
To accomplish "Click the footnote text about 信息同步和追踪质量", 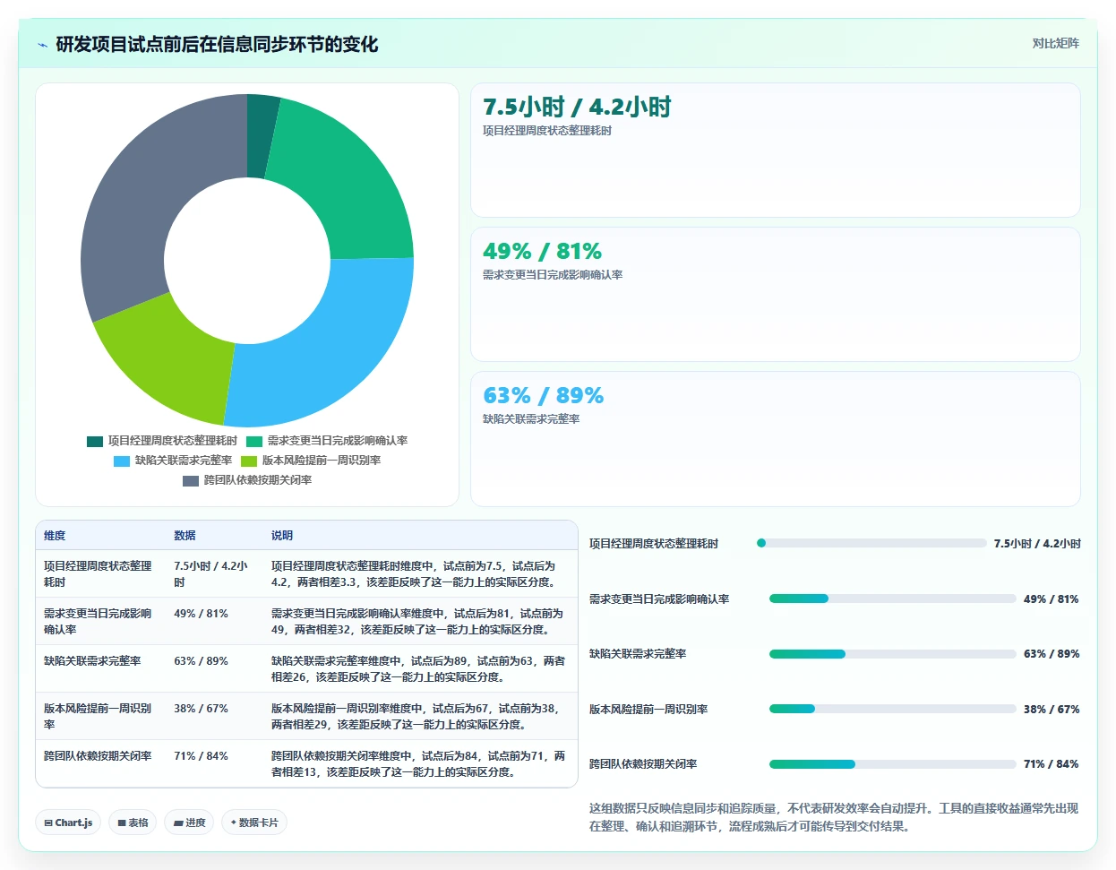I will point(834,817).
